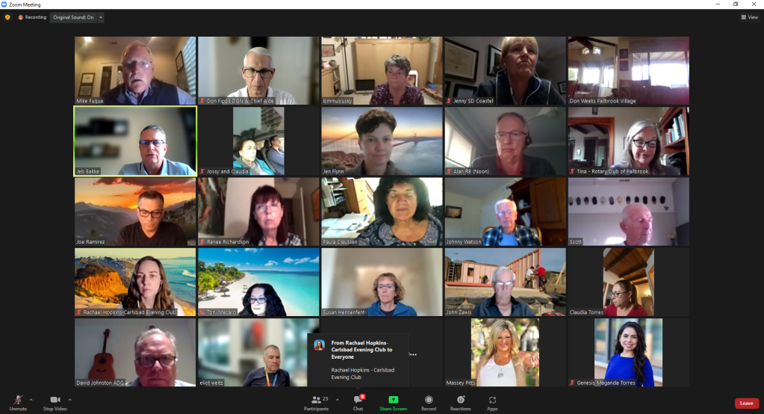The height and width of the screenshot is (414, 764).
Task: Click the encryption shield icon
Action: pyautogui.click(x=7, y=17)
